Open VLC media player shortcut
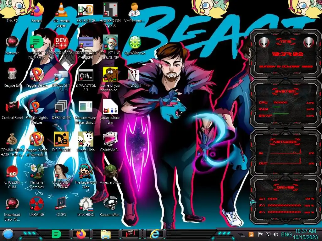This screenshot has height=241, width=322. 61,15
